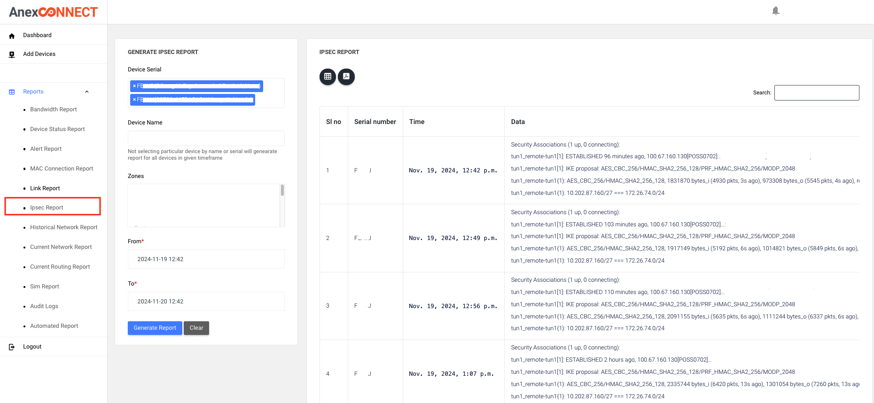Screen dimensions: 874x403
Task: Click the Reports table icon in sidebar
Action: 12,92
